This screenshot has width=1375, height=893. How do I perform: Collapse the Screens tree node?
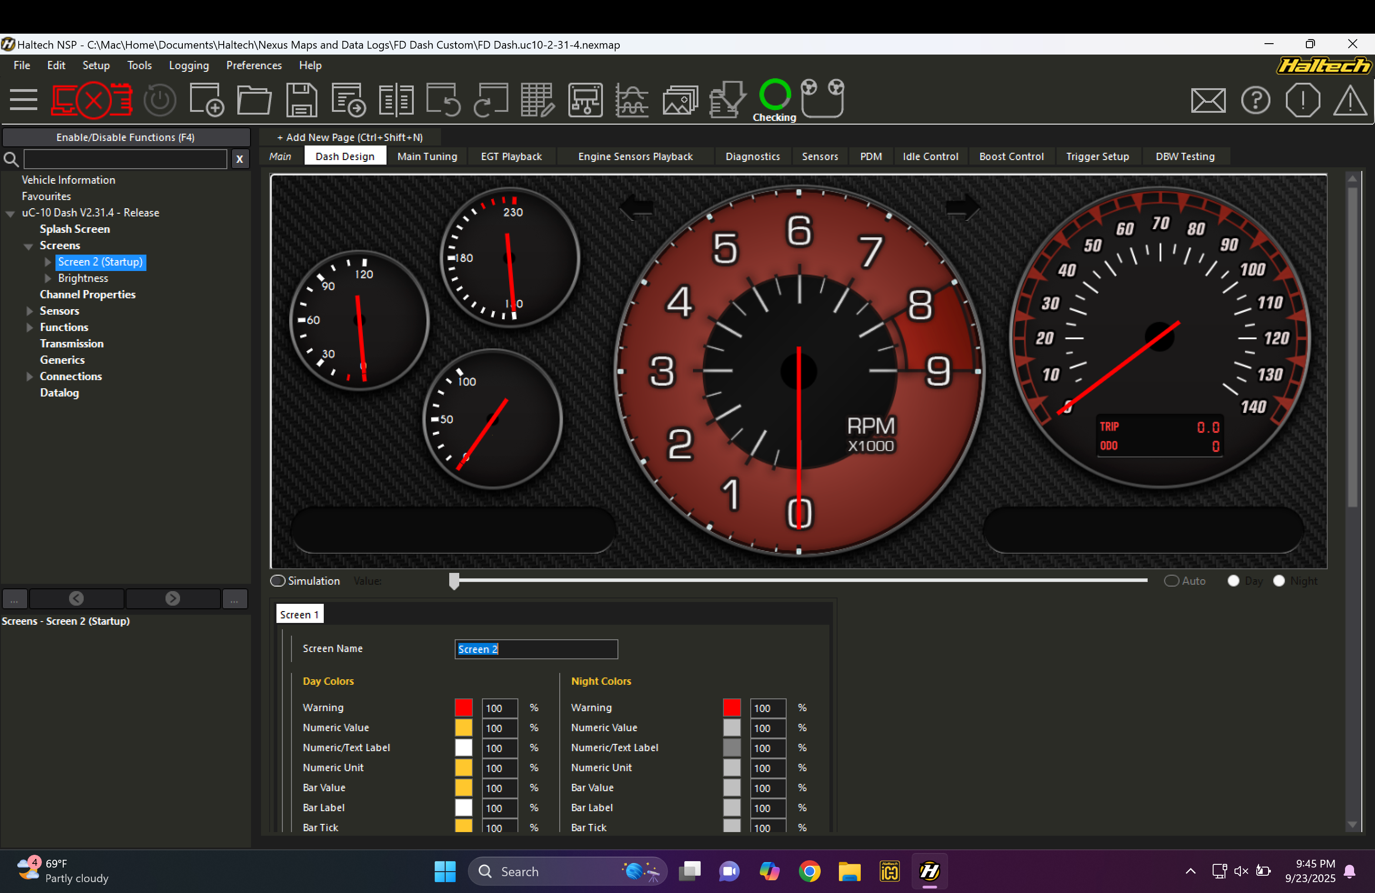(x=28, y=246)
